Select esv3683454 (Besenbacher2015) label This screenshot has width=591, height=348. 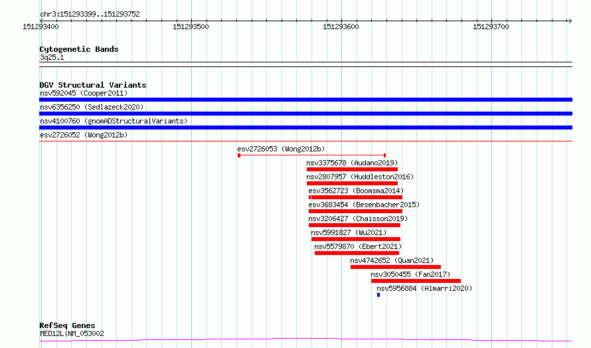[x=364, y=205]
